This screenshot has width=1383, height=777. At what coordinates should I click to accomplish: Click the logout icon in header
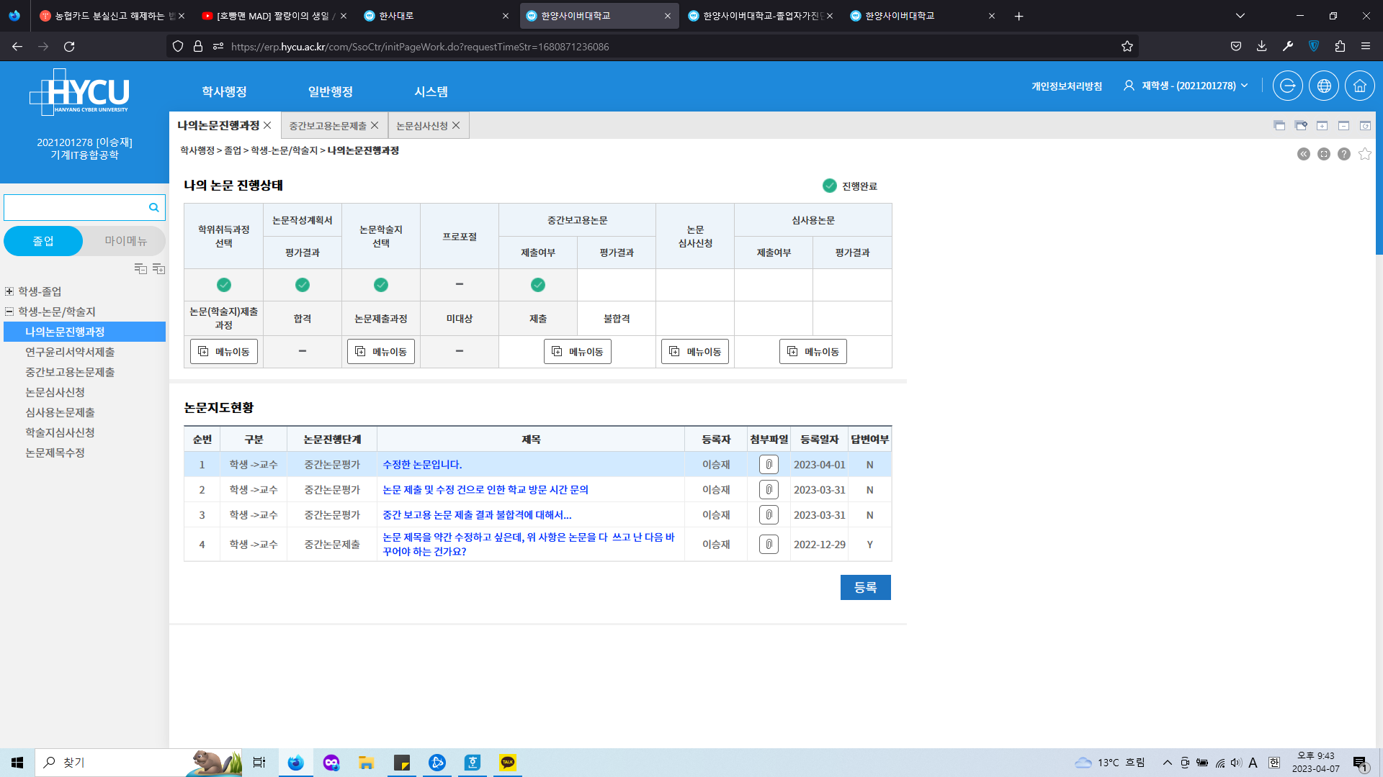pos(1287,86)
